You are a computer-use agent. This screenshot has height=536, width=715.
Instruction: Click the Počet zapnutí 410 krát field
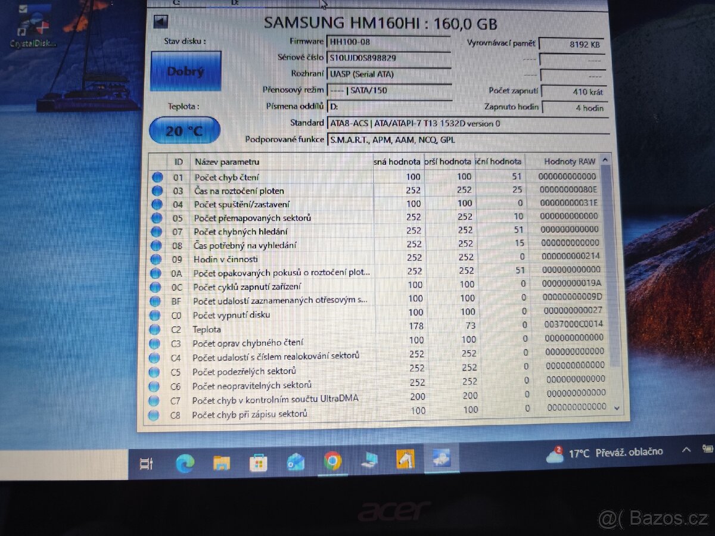click(574, 92)
